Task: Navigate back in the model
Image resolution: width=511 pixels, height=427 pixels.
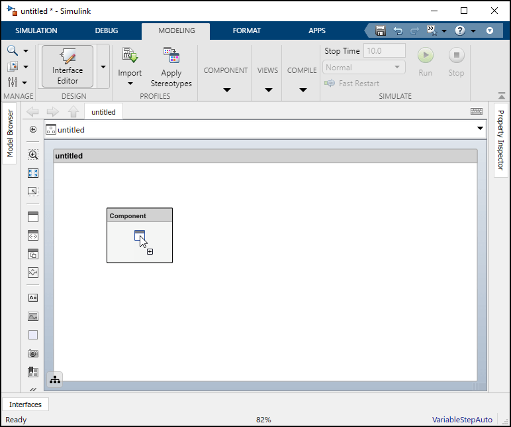Action: [32, 111]
